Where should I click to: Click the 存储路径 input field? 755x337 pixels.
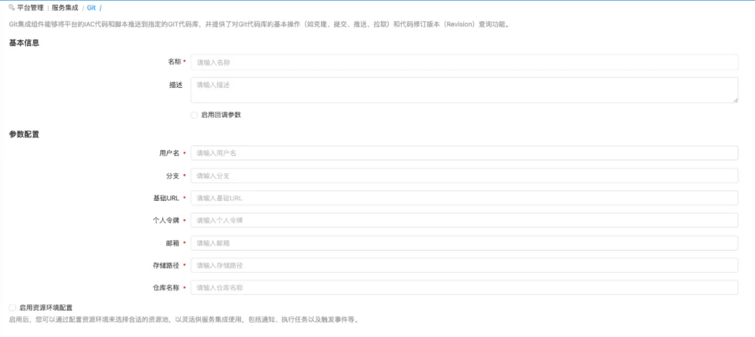(464, 265)
